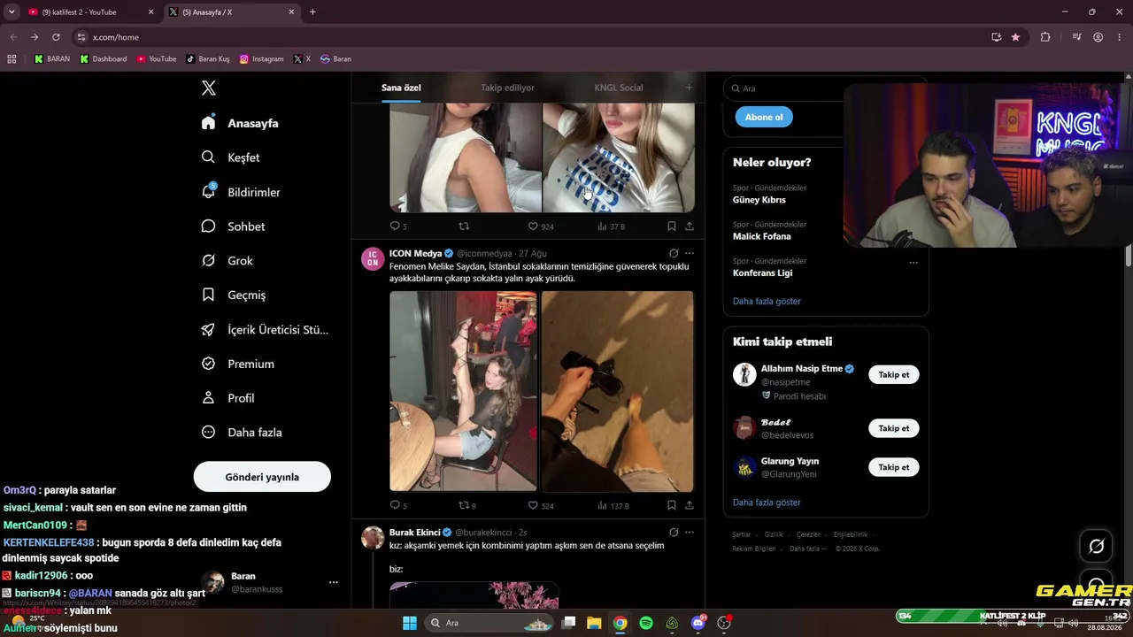The height and width of the screenshot is (637, 1133).
Task: Open File Explorer from the taskbar
Action: click(594, 623)
